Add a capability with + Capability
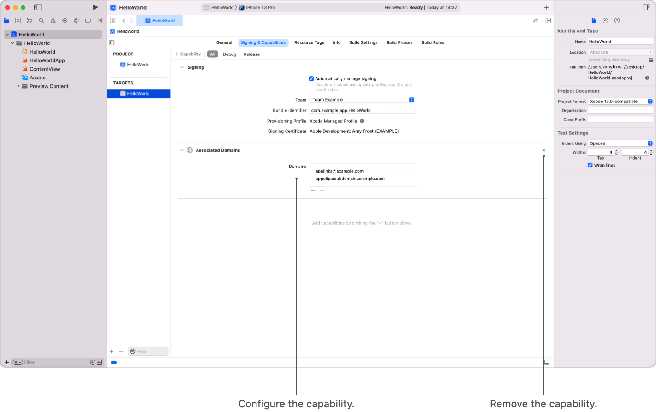Image resolution: width=656 pixels, height=412 pixels. [188, 54]
